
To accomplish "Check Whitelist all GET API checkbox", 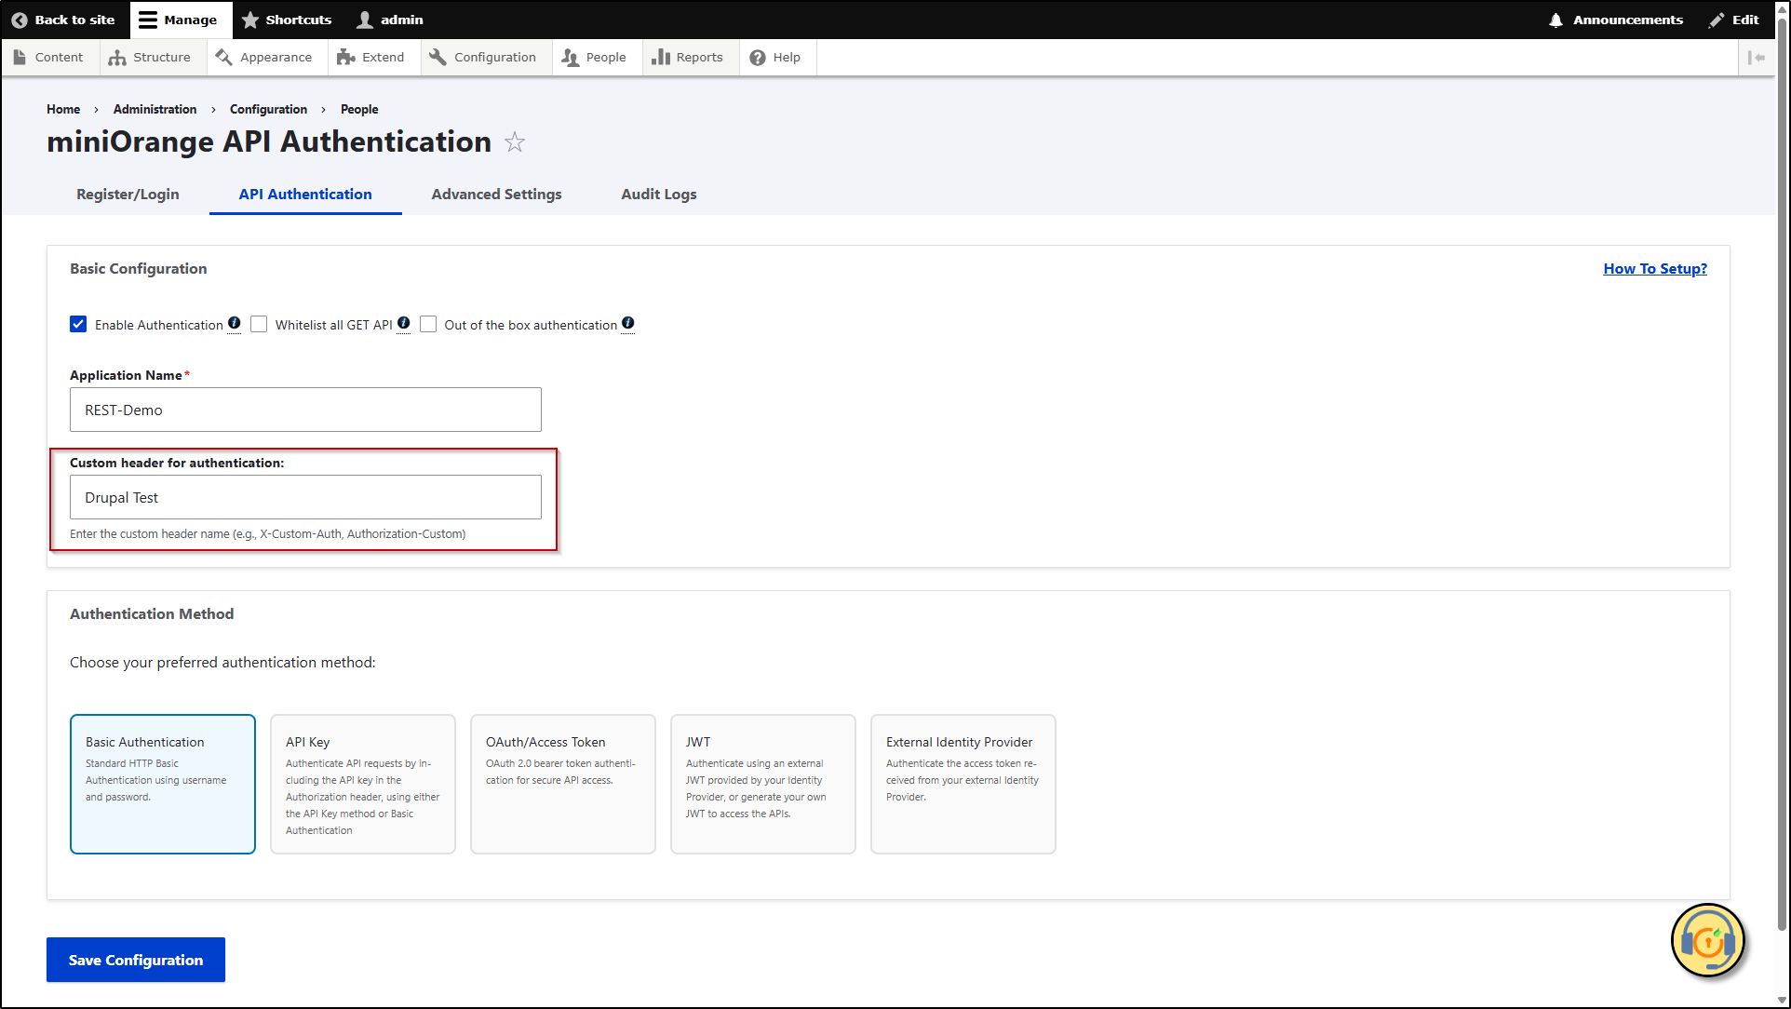I will (259, 324).
